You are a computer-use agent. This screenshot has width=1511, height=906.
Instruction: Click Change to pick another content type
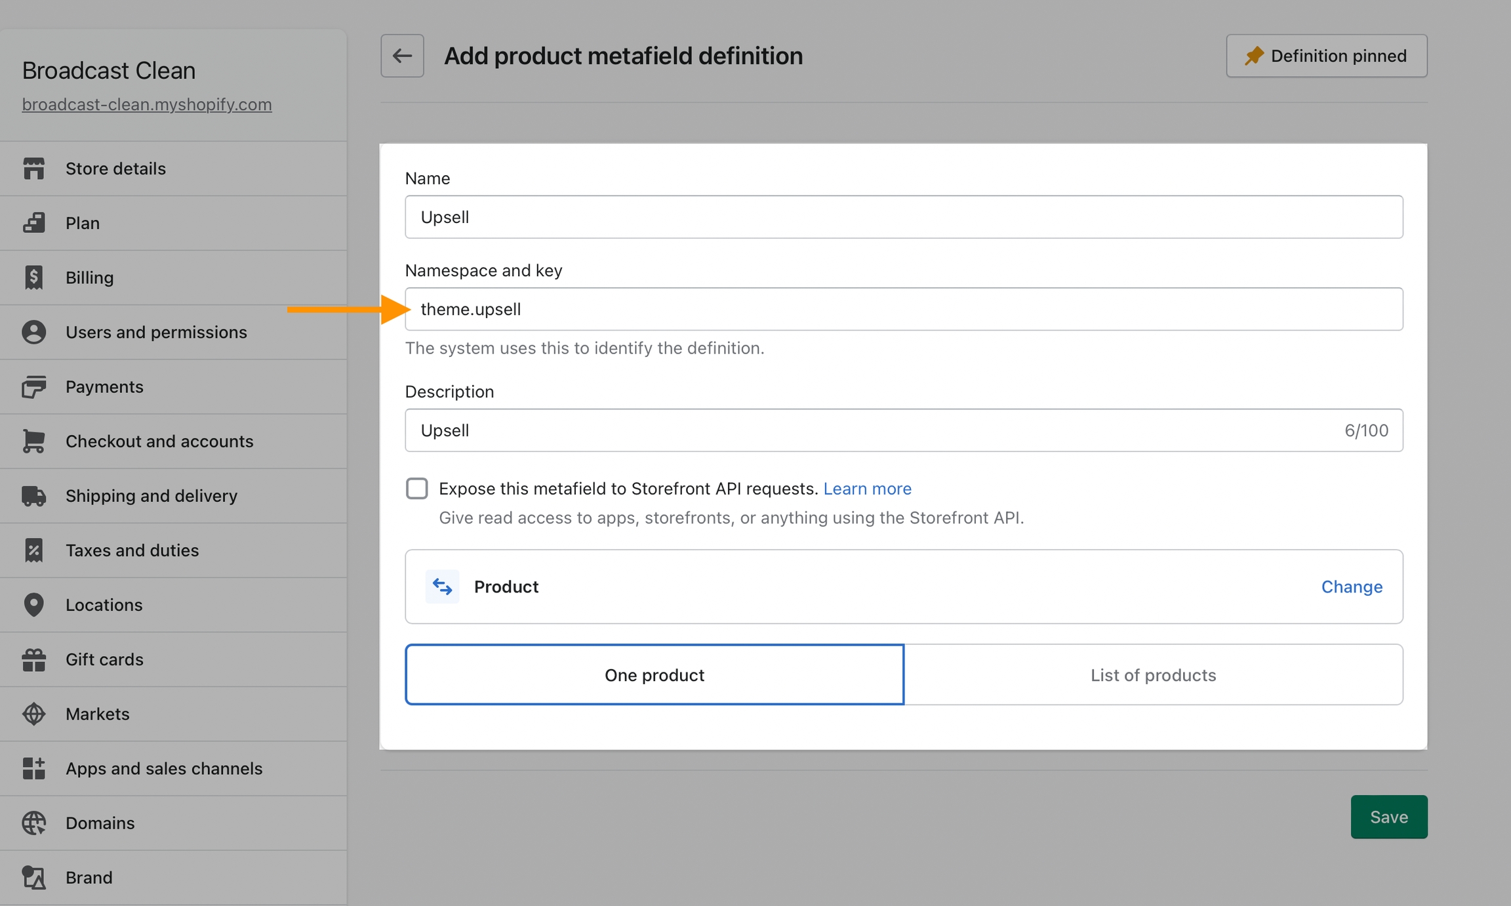coord(1351,587)
